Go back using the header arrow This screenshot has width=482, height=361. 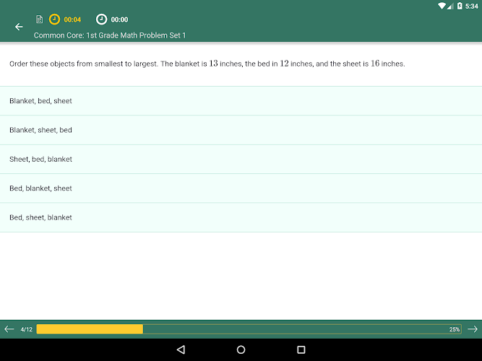coord(19,27)
